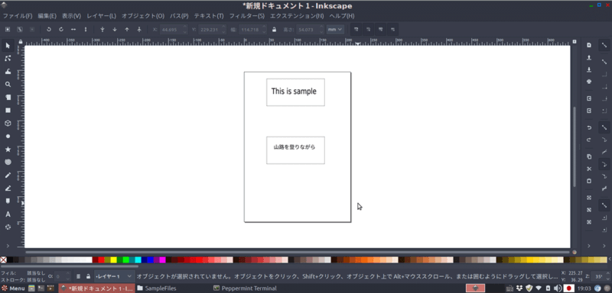This screenshot has height=293, width=612.
Task: Open the ファイル(F) menu
Action: pyautogui.click(x=18, y=16)
